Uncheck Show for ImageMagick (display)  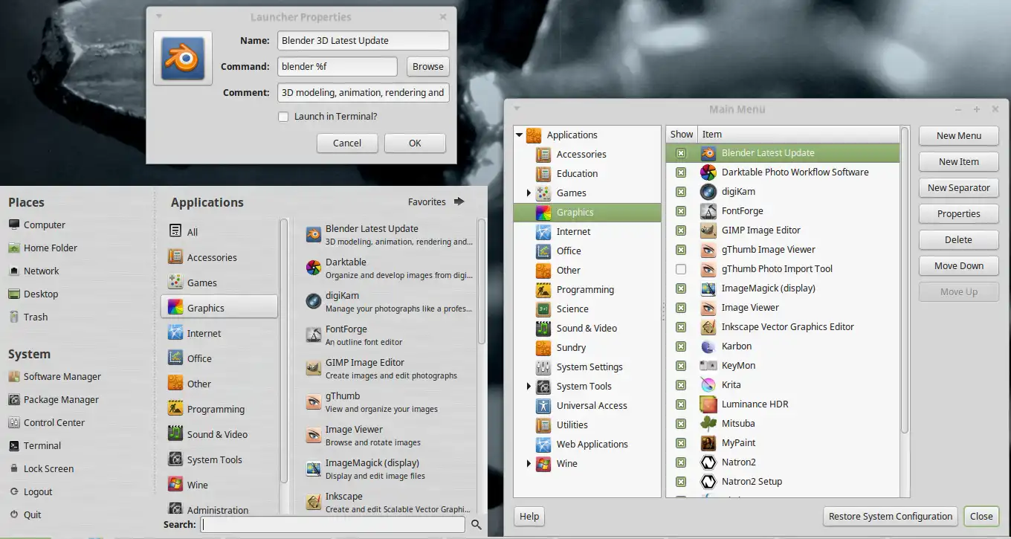681,288
